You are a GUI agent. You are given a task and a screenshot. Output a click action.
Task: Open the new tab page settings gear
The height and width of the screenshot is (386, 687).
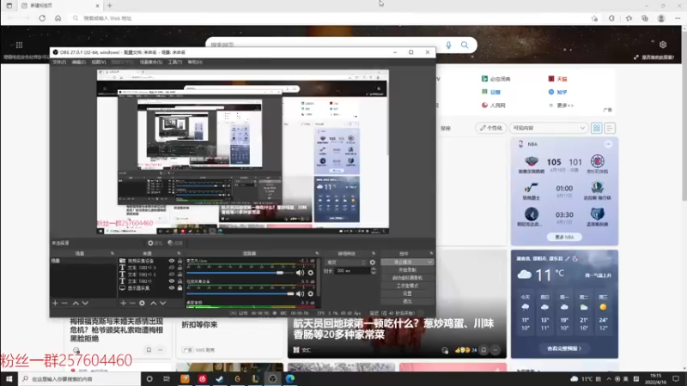click(663, 45)
